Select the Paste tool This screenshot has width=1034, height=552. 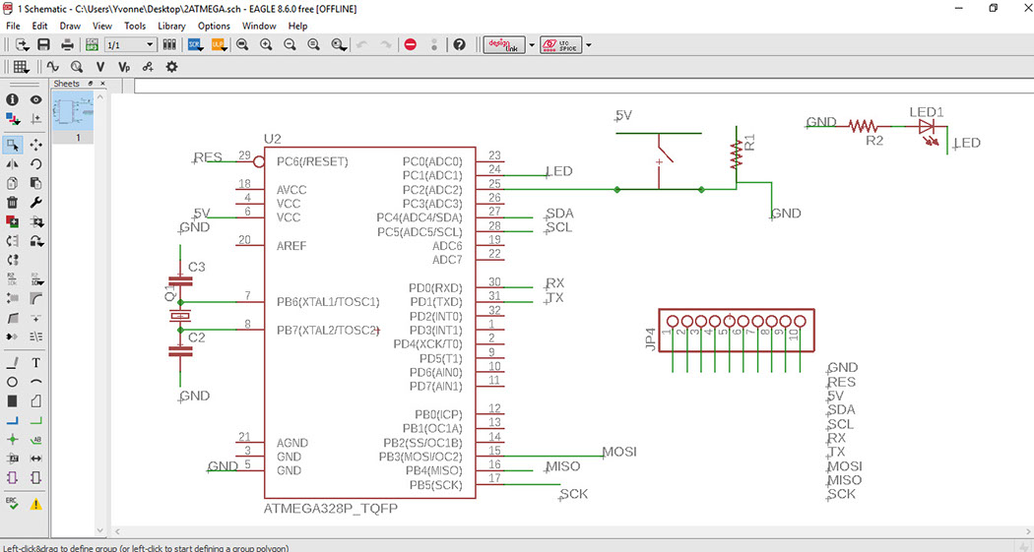pos(35,183)
